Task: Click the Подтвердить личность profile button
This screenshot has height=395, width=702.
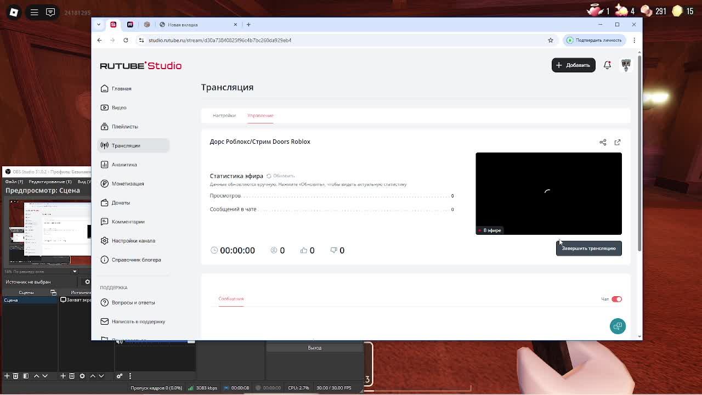Action: click(595, 40)
